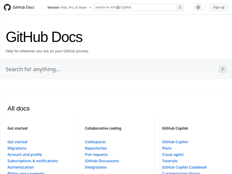The width and height of the screenshot is (232, 174).
Task: Click the Copilot icon in search placeholder
Action: pyautogui.click(x=118, y=8)
